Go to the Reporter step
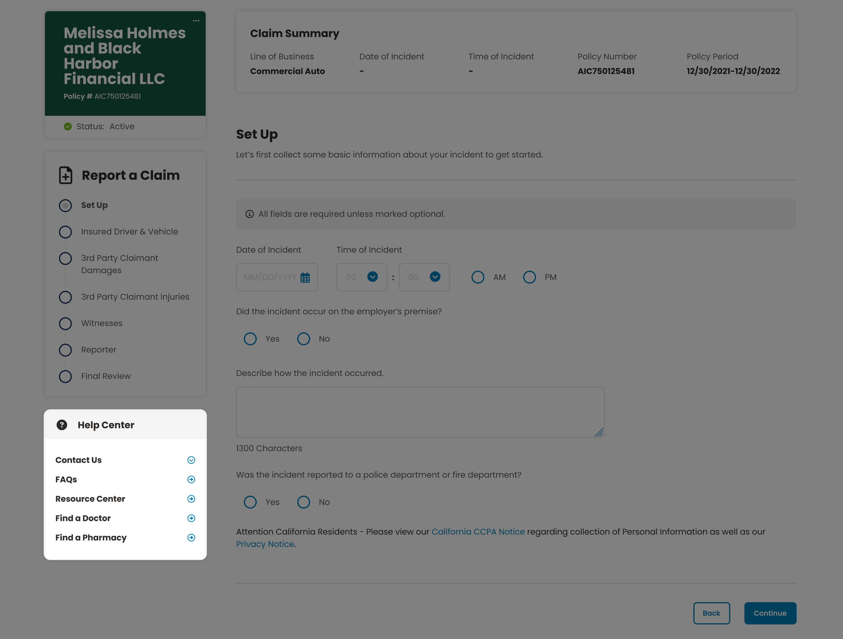 coord(98,350)
